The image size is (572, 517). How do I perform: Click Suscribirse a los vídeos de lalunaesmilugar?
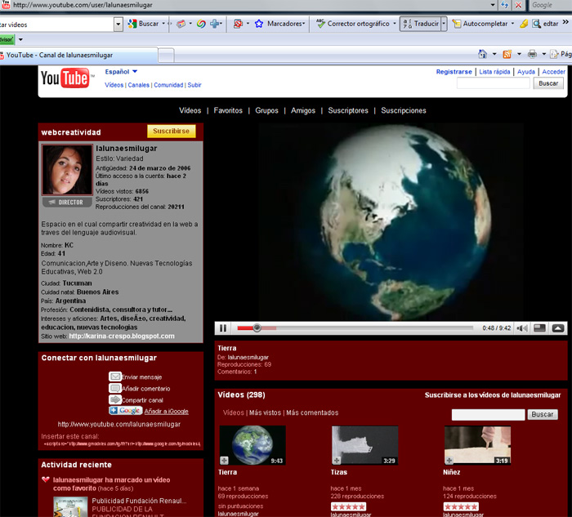click(493, 395)
